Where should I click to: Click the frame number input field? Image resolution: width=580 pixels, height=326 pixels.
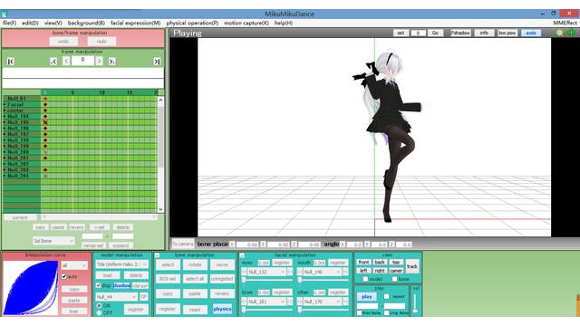pyautogui.click(x=82, y=61)
